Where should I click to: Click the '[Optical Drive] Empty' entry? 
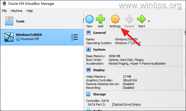[127, 104]
